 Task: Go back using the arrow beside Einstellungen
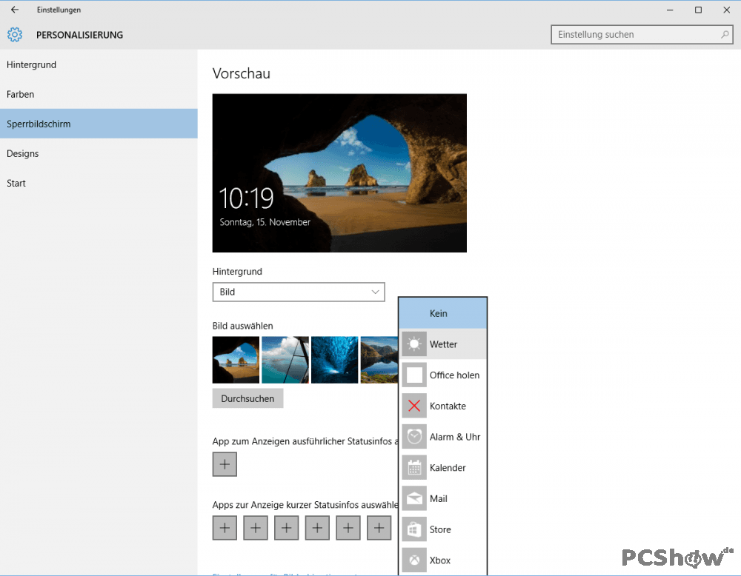15,10
